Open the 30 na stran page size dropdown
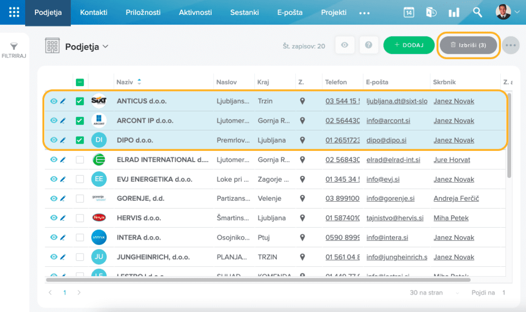The image size is (526, 312). pyautogui.click(x=435, y=292)
